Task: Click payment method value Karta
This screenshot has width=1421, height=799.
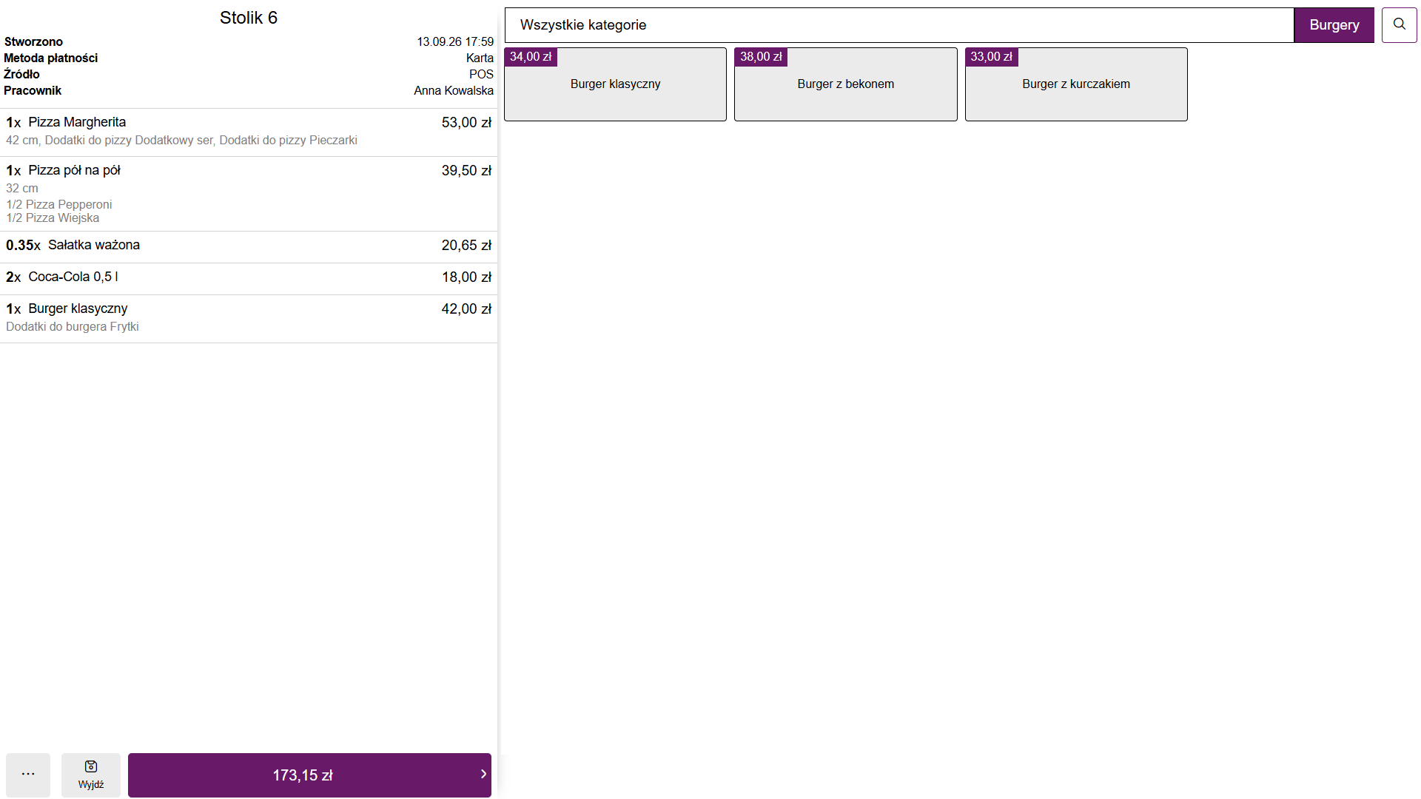Action: coord(480,58)
